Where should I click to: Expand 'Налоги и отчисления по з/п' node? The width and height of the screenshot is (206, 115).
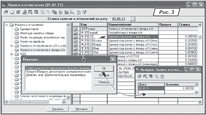coord(11,46)
